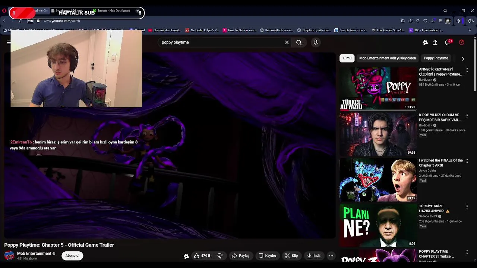The height and width of the screenshot is (268, 477).
Task: Click the heart bookmark icon in address bar
Action: click(x=425, y=21)
